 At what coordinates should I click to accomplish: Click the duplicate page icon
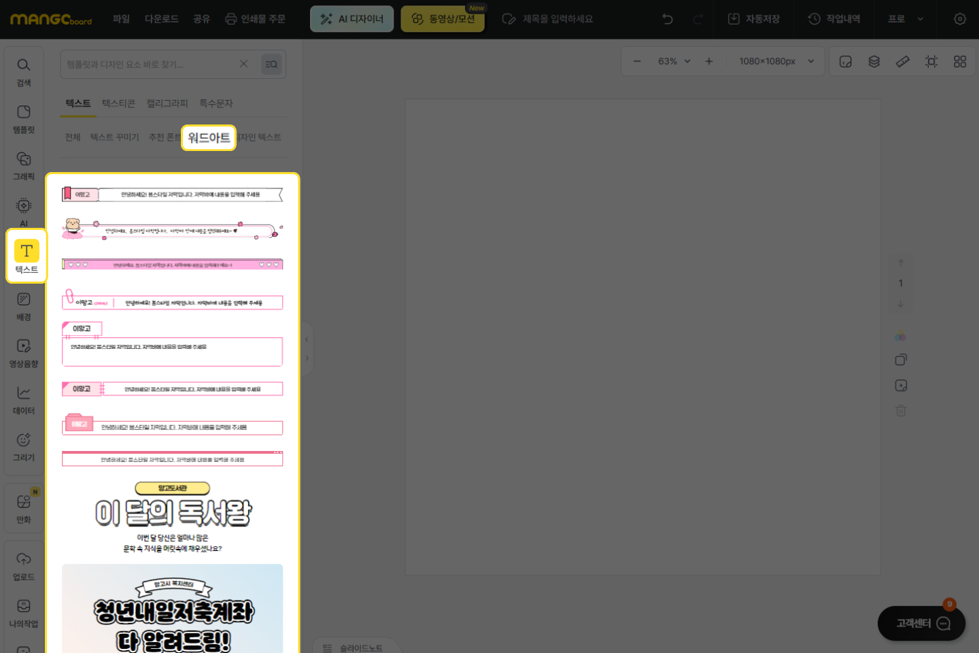coord(901,360)
